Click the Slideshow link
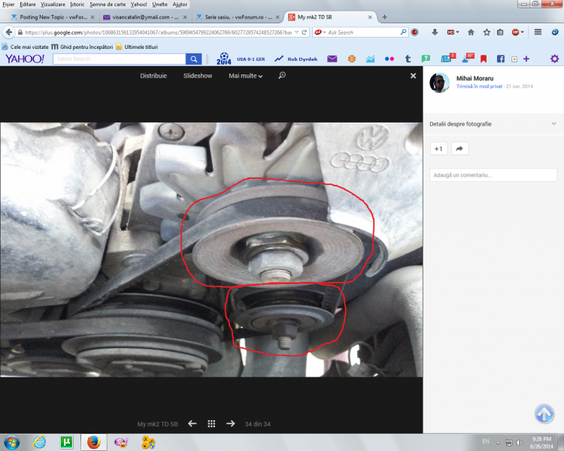564x451 pixels. click(x=198, y=76)
